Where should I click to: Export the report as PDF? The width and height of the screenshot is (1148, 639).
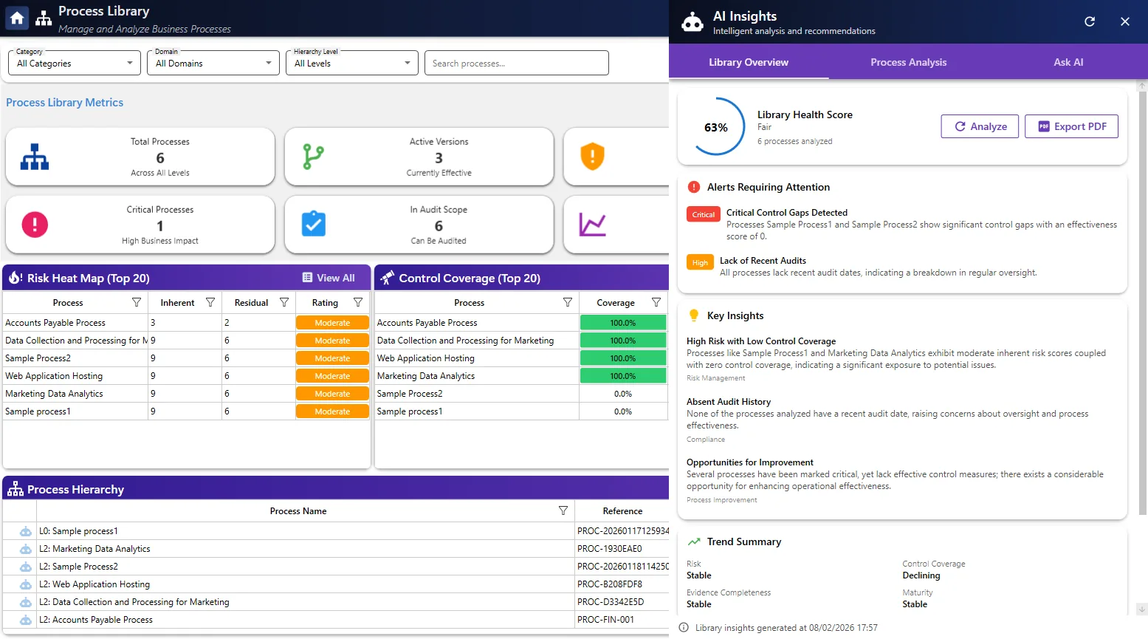(1071, 126)
